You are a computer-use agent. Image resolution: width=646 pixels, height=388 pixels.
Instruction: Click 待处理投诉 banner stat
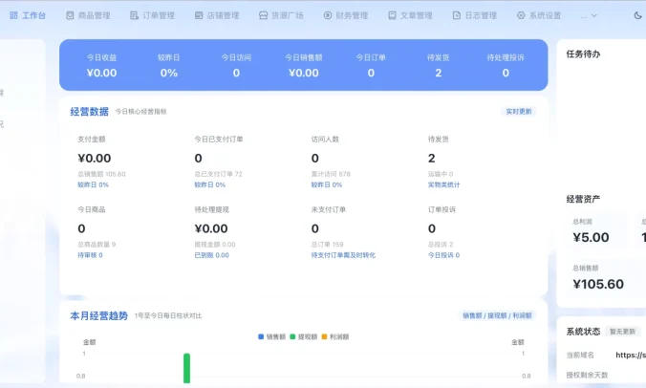tap(506, 66)
